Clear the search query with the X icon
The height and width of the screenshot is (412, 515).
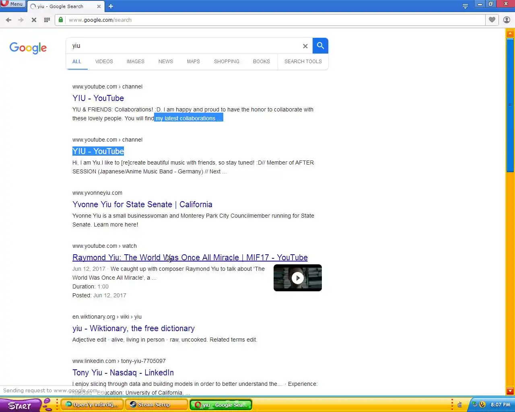(305, 46)
